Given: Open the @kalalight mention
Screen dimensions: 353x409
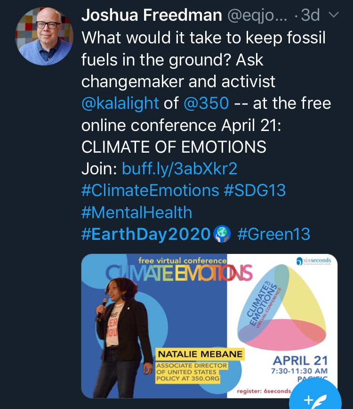Looking at the screenshot, I should [x=120, y=103].
